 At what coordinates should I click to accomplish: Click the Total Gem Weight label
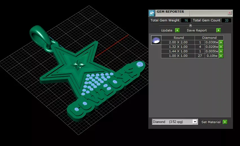click(165, 20)
